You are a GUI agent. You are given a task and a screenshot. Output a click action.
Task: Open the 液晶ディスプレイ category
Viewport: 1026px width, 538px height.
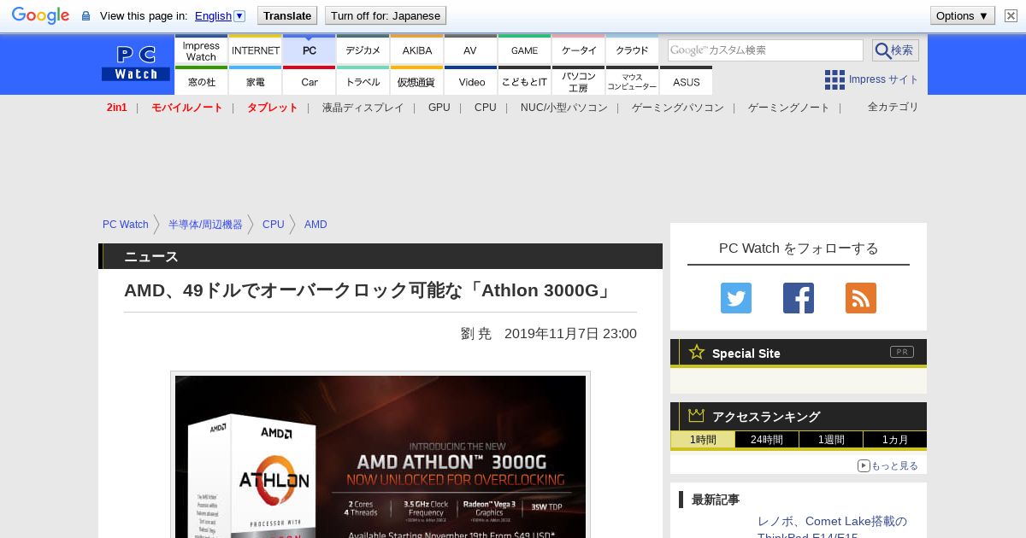363,108
